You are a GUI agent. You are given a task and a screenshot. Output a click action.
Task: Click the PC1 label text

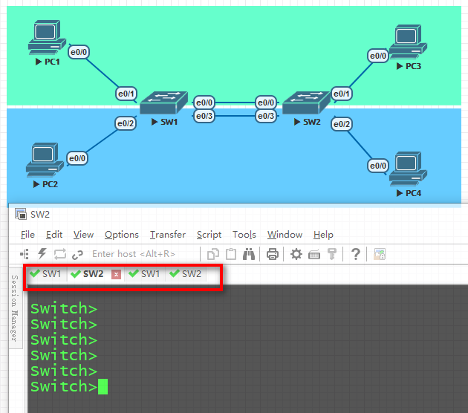coord(52,62)
